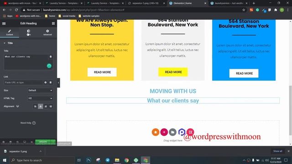Open Link options gear icon
The image size is (292, 164).
pos(46,82)
